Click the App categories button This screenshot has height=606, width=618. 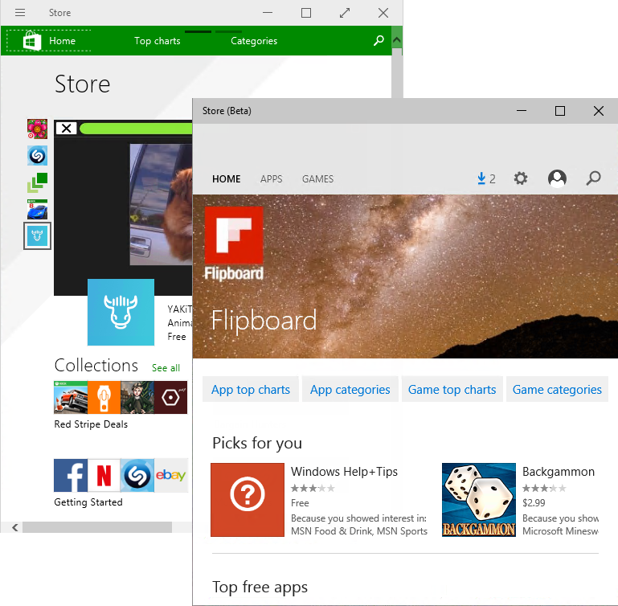pyautogui.click(x=350, y=390)
